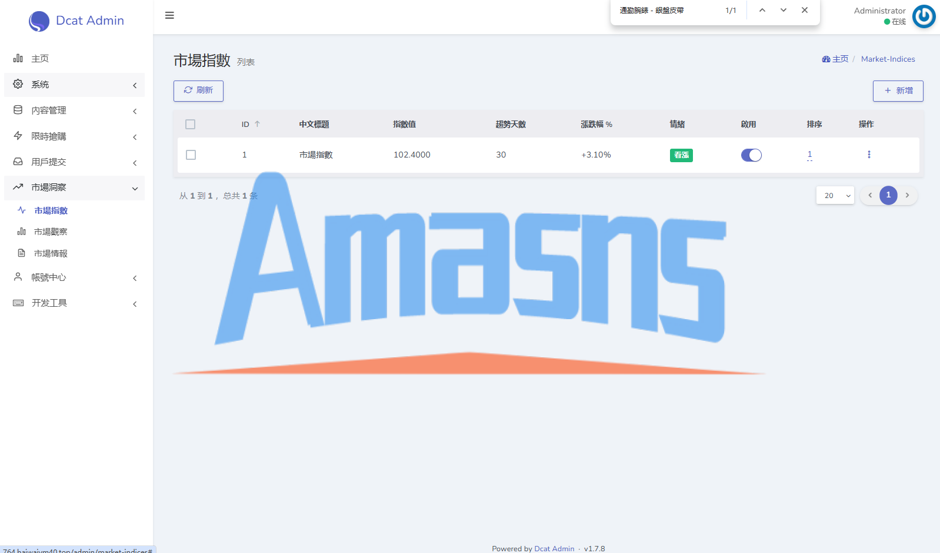Sort by ID column arrow

pyautogui.click(x=257, y=124)
